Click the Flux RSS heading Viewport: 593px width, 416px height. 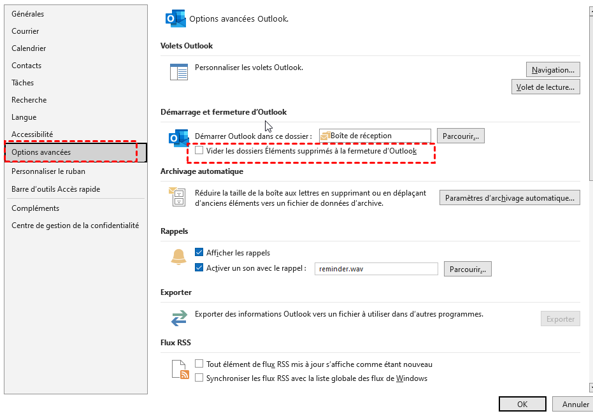click(176, 343)
